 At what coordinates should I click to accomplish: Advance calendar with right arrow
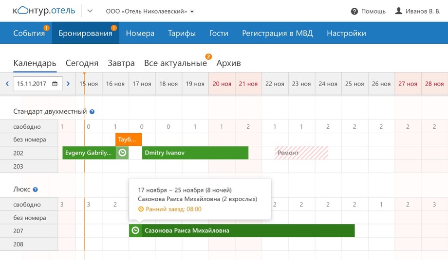68,84
